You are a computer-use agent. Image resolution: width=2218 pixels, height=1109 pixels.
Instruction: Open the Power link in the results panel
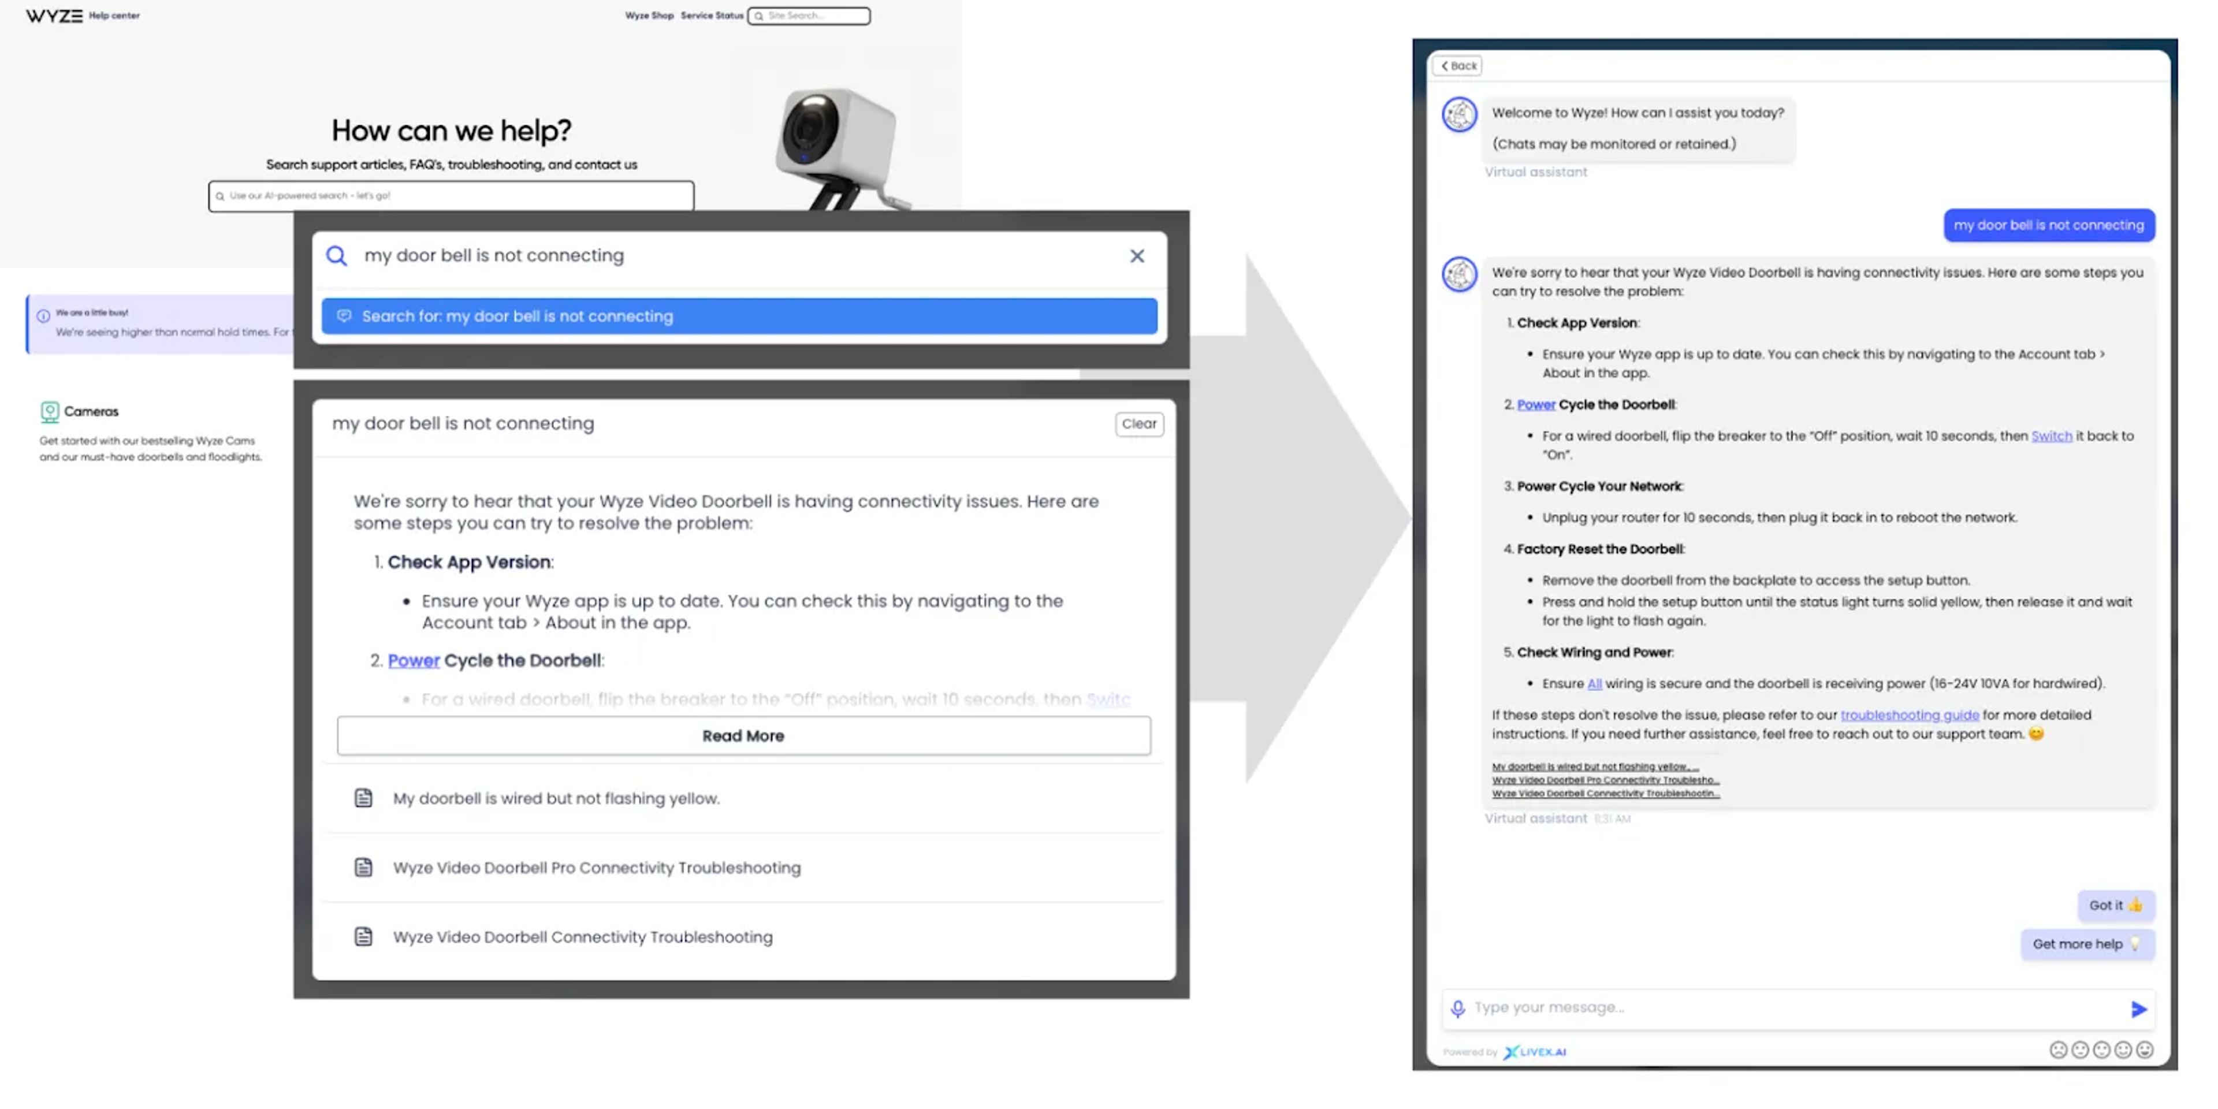tap(414, 660)
